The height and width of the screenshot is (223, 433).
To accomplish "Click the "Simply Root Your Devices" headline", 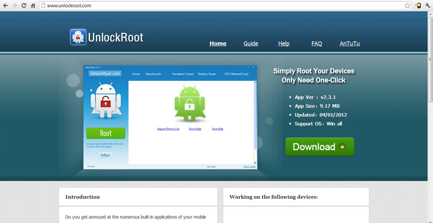I will click(314, 71).
